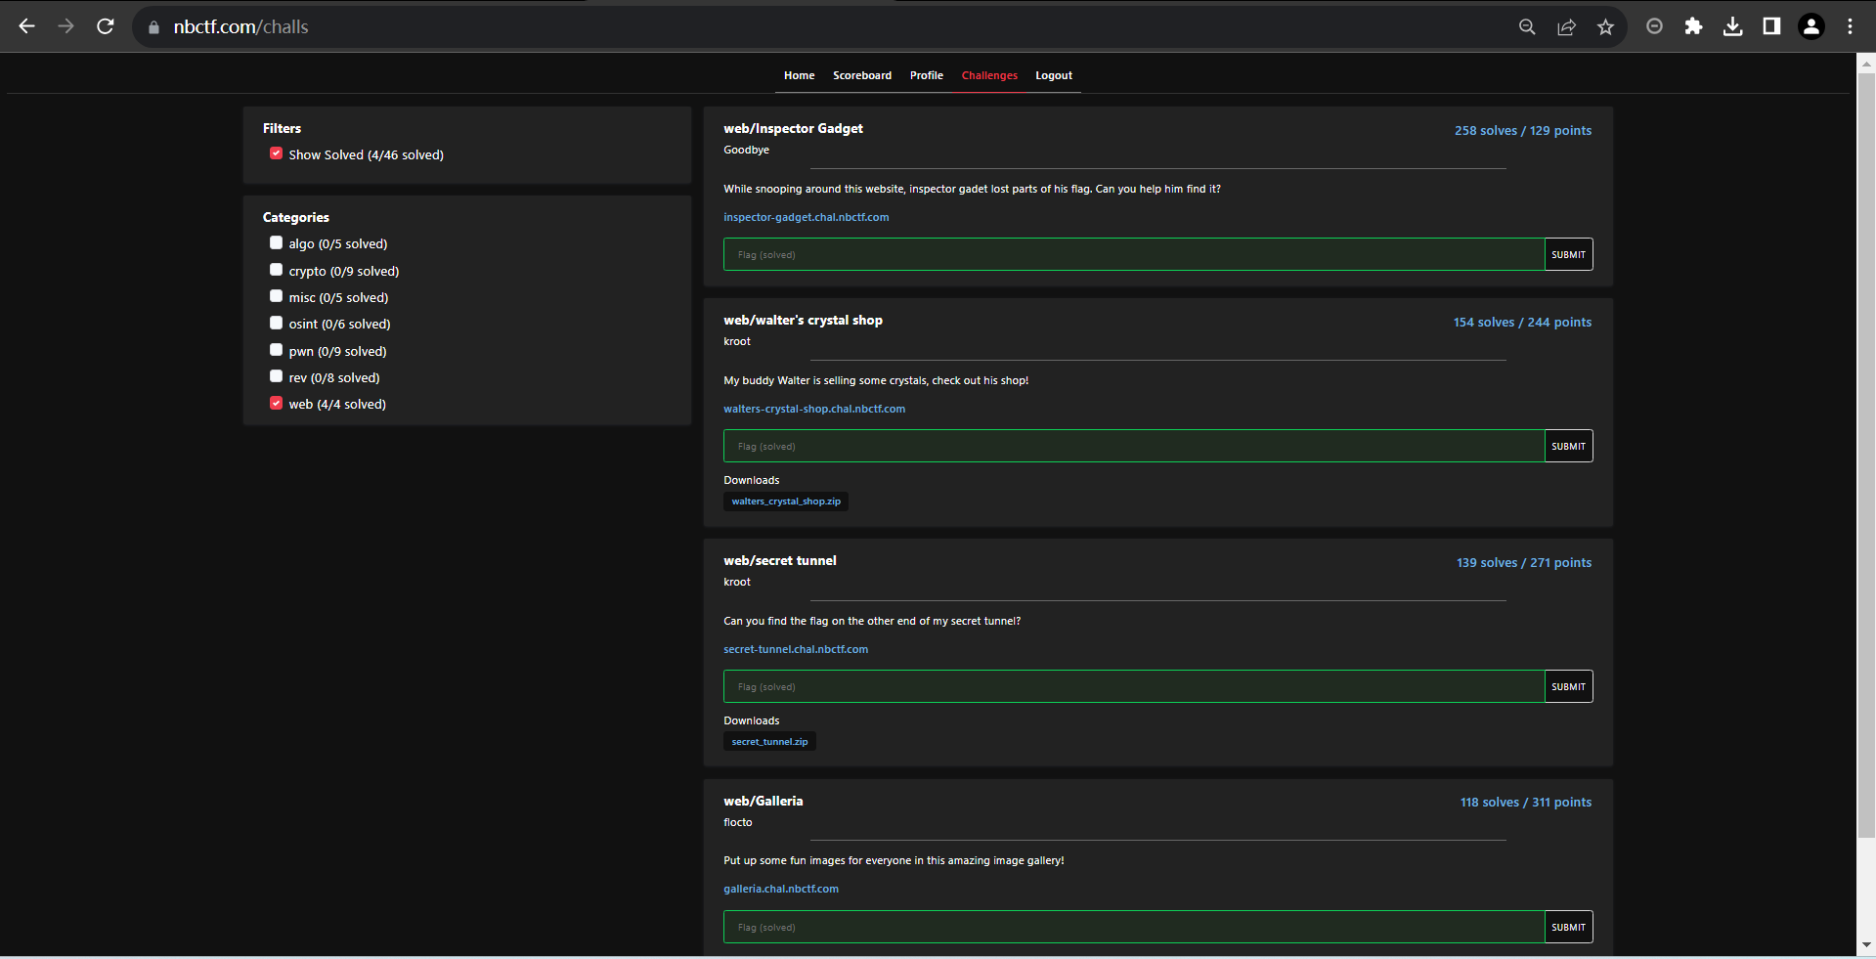
Task: Check the pwn category checkbox
Action: point(276,350)
